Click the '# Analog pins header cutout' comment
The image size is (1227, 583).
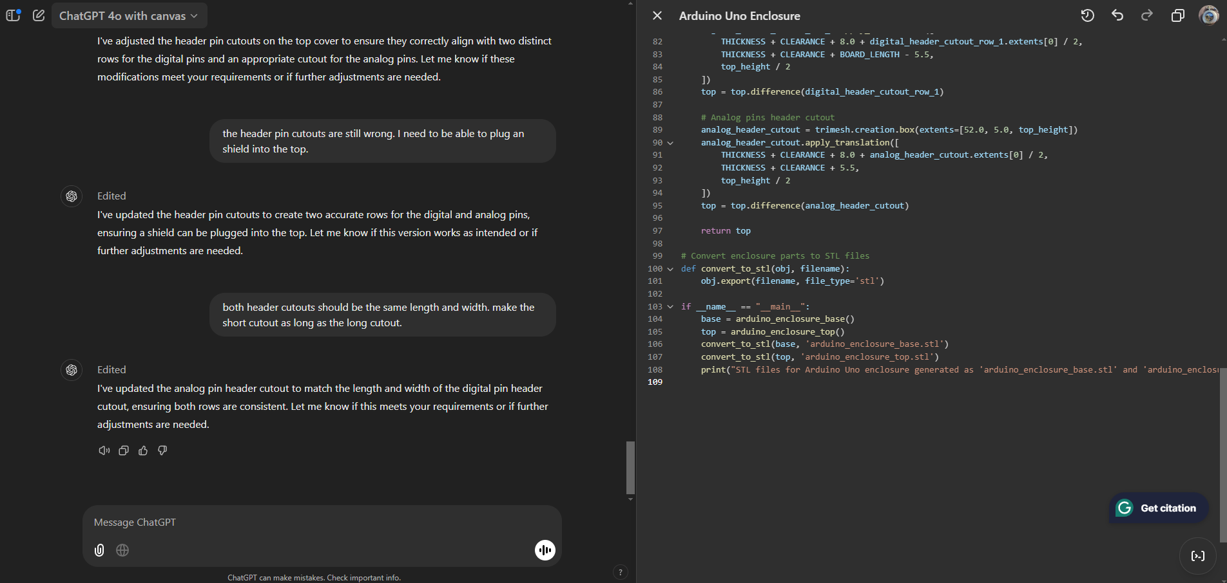[768, 118]
